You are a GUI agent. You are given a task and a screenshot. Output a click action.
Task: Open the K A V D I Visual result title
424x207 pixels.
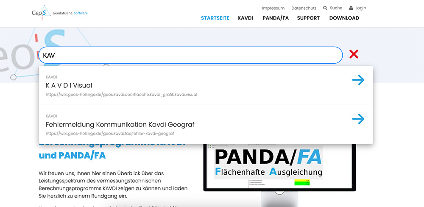[x=69, y=86]
